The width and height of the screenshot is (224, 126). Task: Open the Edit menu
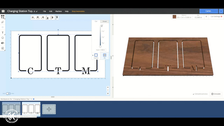50,11
